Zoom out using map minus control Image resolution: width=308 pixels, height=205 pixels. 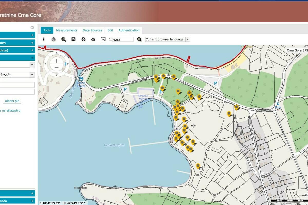pos(56,67)
